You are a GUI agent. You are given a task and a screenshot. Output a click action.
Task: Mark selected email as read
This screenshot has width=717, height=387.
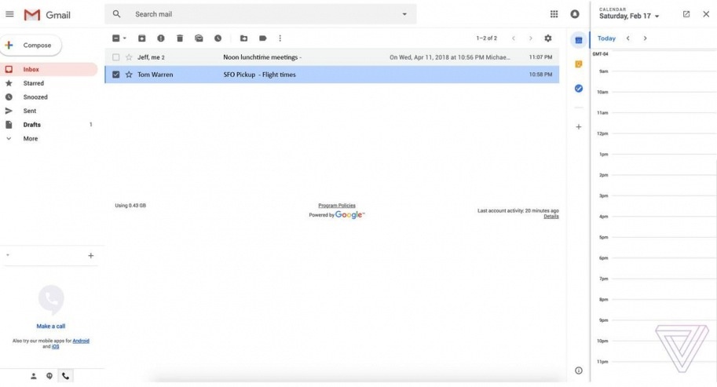click(199, 38)
